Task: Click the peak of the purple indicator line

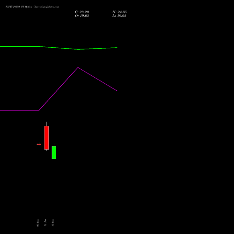Action: (78, 68)
